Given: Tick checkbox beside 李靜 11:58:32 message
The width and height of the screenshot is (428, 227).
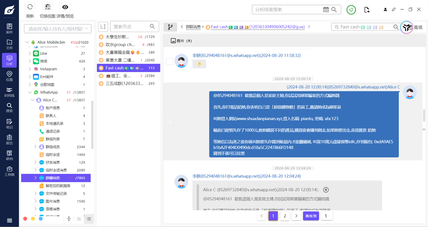Looking at the screenshot, I should tap(170, 61).
